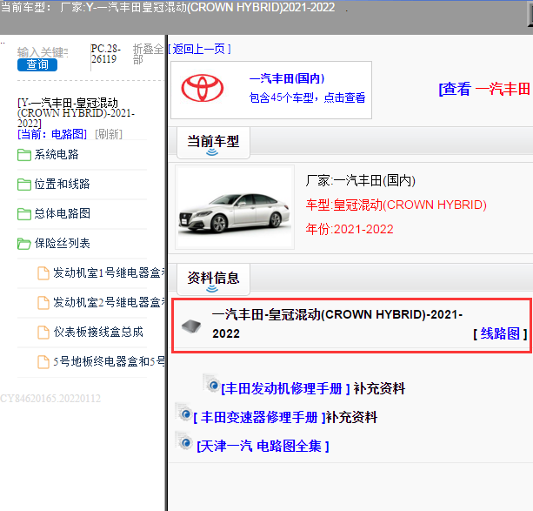Click the 系统电路 folder icon
This screenshot has height=511, width=533.
[x=24, y=155]
